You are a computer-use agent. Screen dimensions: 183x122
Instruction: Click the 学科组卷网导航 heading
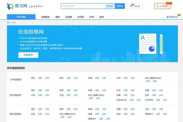pos(16,68)
